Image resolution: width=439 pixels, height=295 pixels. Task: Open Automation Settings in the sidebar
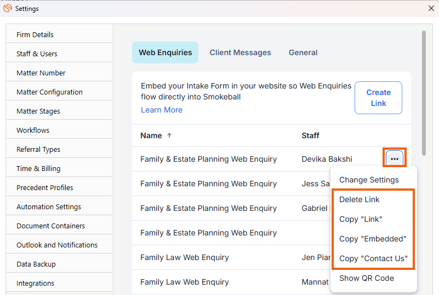(49, 206)
